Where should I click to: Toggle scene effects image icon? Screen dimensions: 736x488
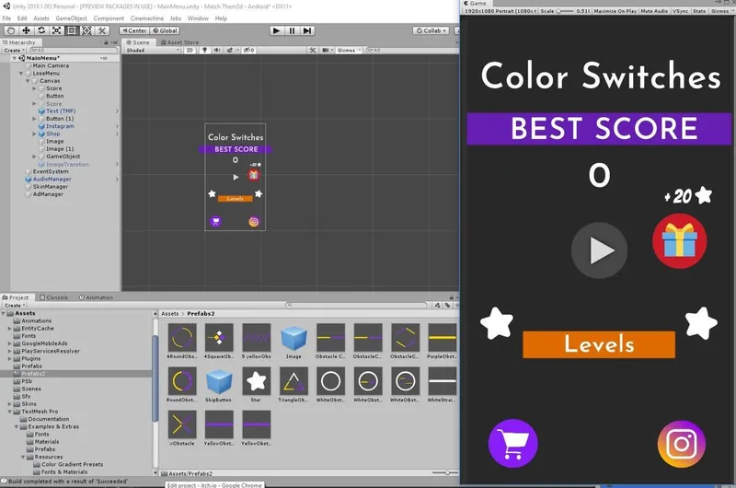(x=229, y=50)
